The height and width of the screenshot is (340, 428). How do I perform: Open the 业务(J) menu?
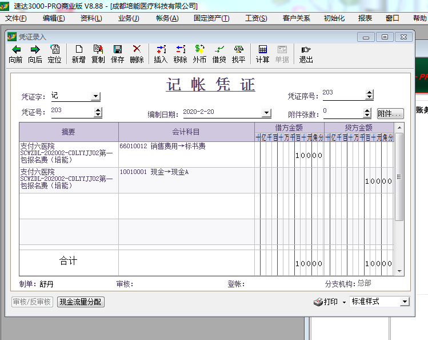click(129, 18)
